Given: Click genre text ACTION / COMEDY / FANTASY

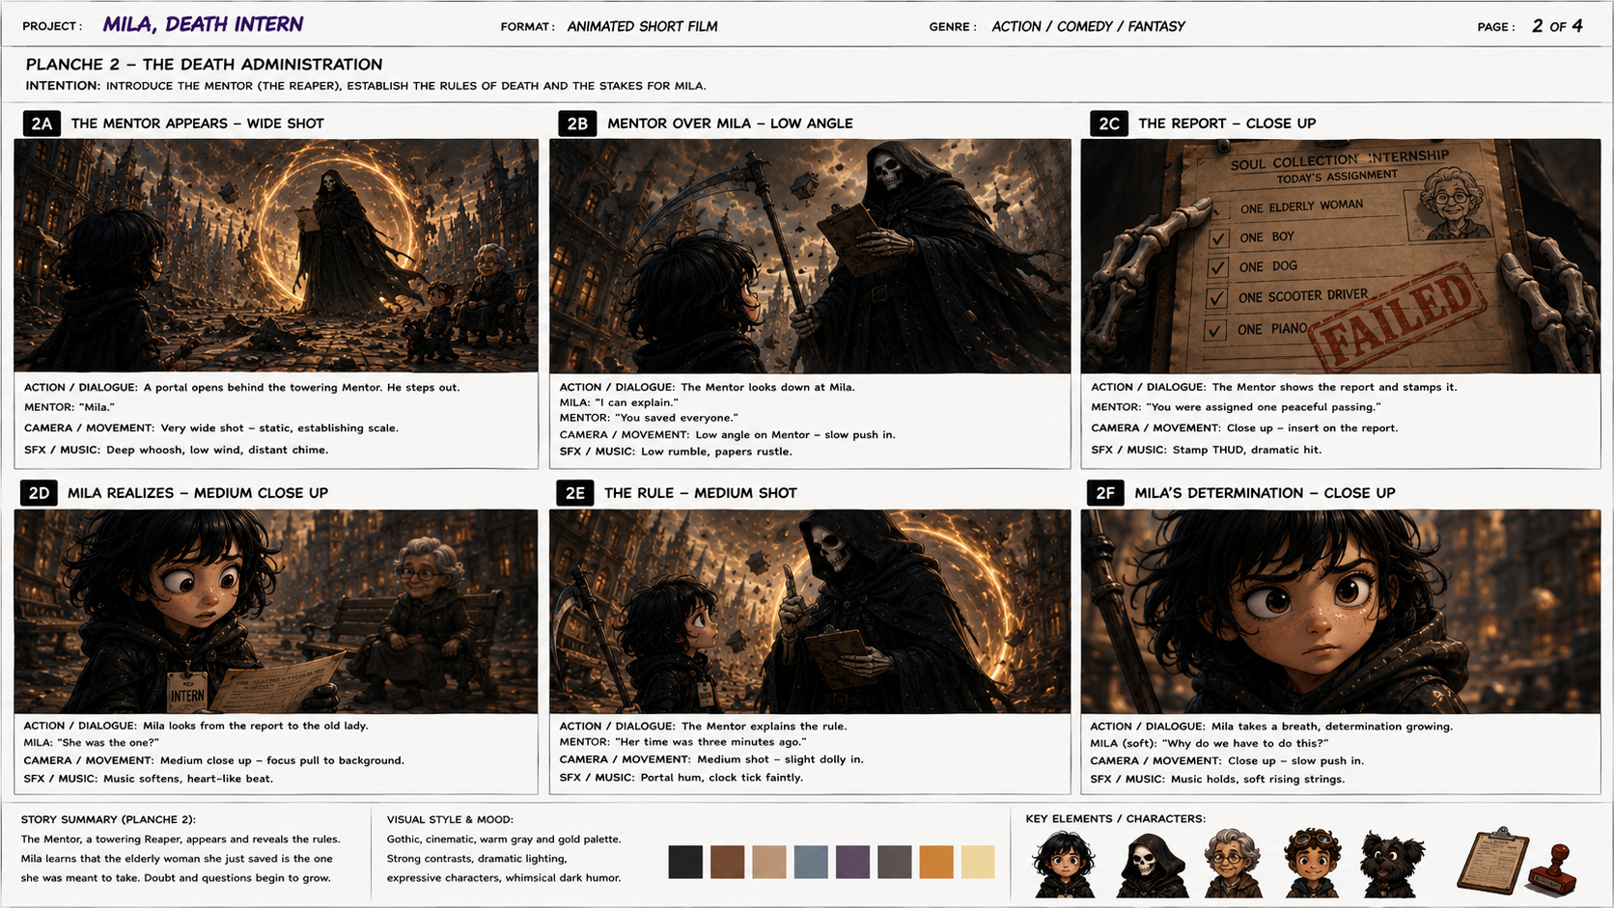Looking at the screenshot, I should pos(1088,26).
